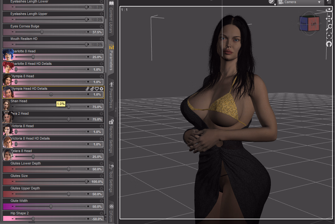Select the viewport zoom magnifier icon
Viewport: 335px width, 224px height.
pyautogui.click(x=329, y=27)
